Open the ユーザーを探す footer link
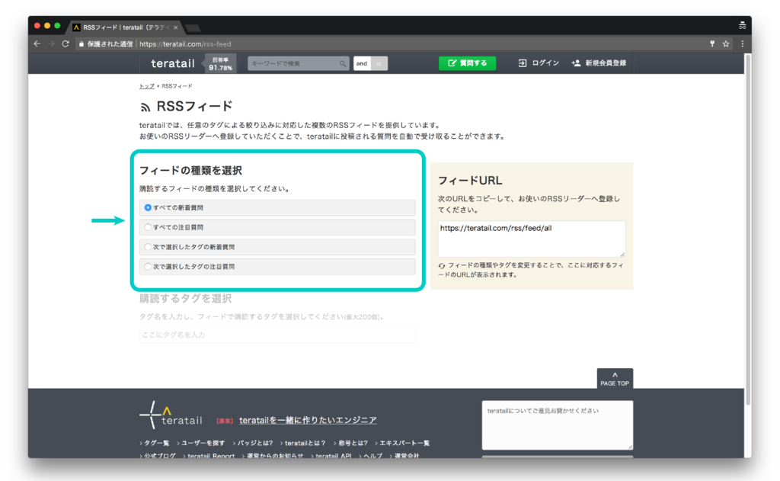Viewport: 780px width, 481px height. click(201, 443)
